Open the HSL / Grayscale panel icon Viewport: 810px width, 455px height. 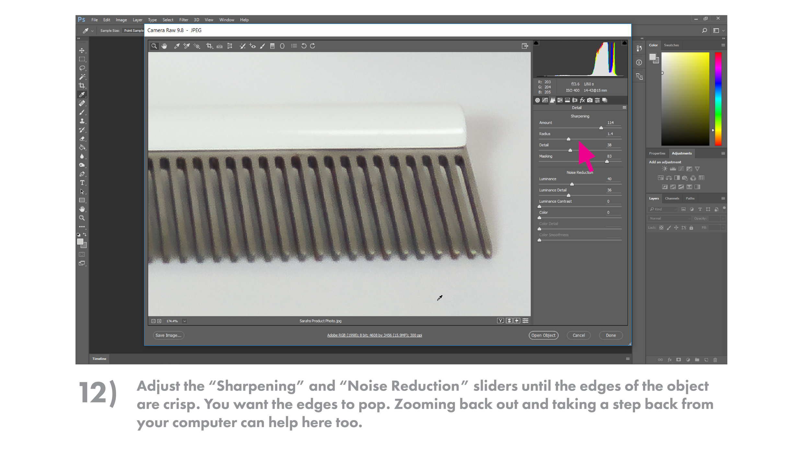coord(560,100)
